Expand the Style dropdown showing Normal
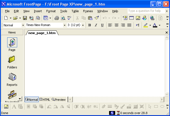The image size is (170, 116). 23,25
